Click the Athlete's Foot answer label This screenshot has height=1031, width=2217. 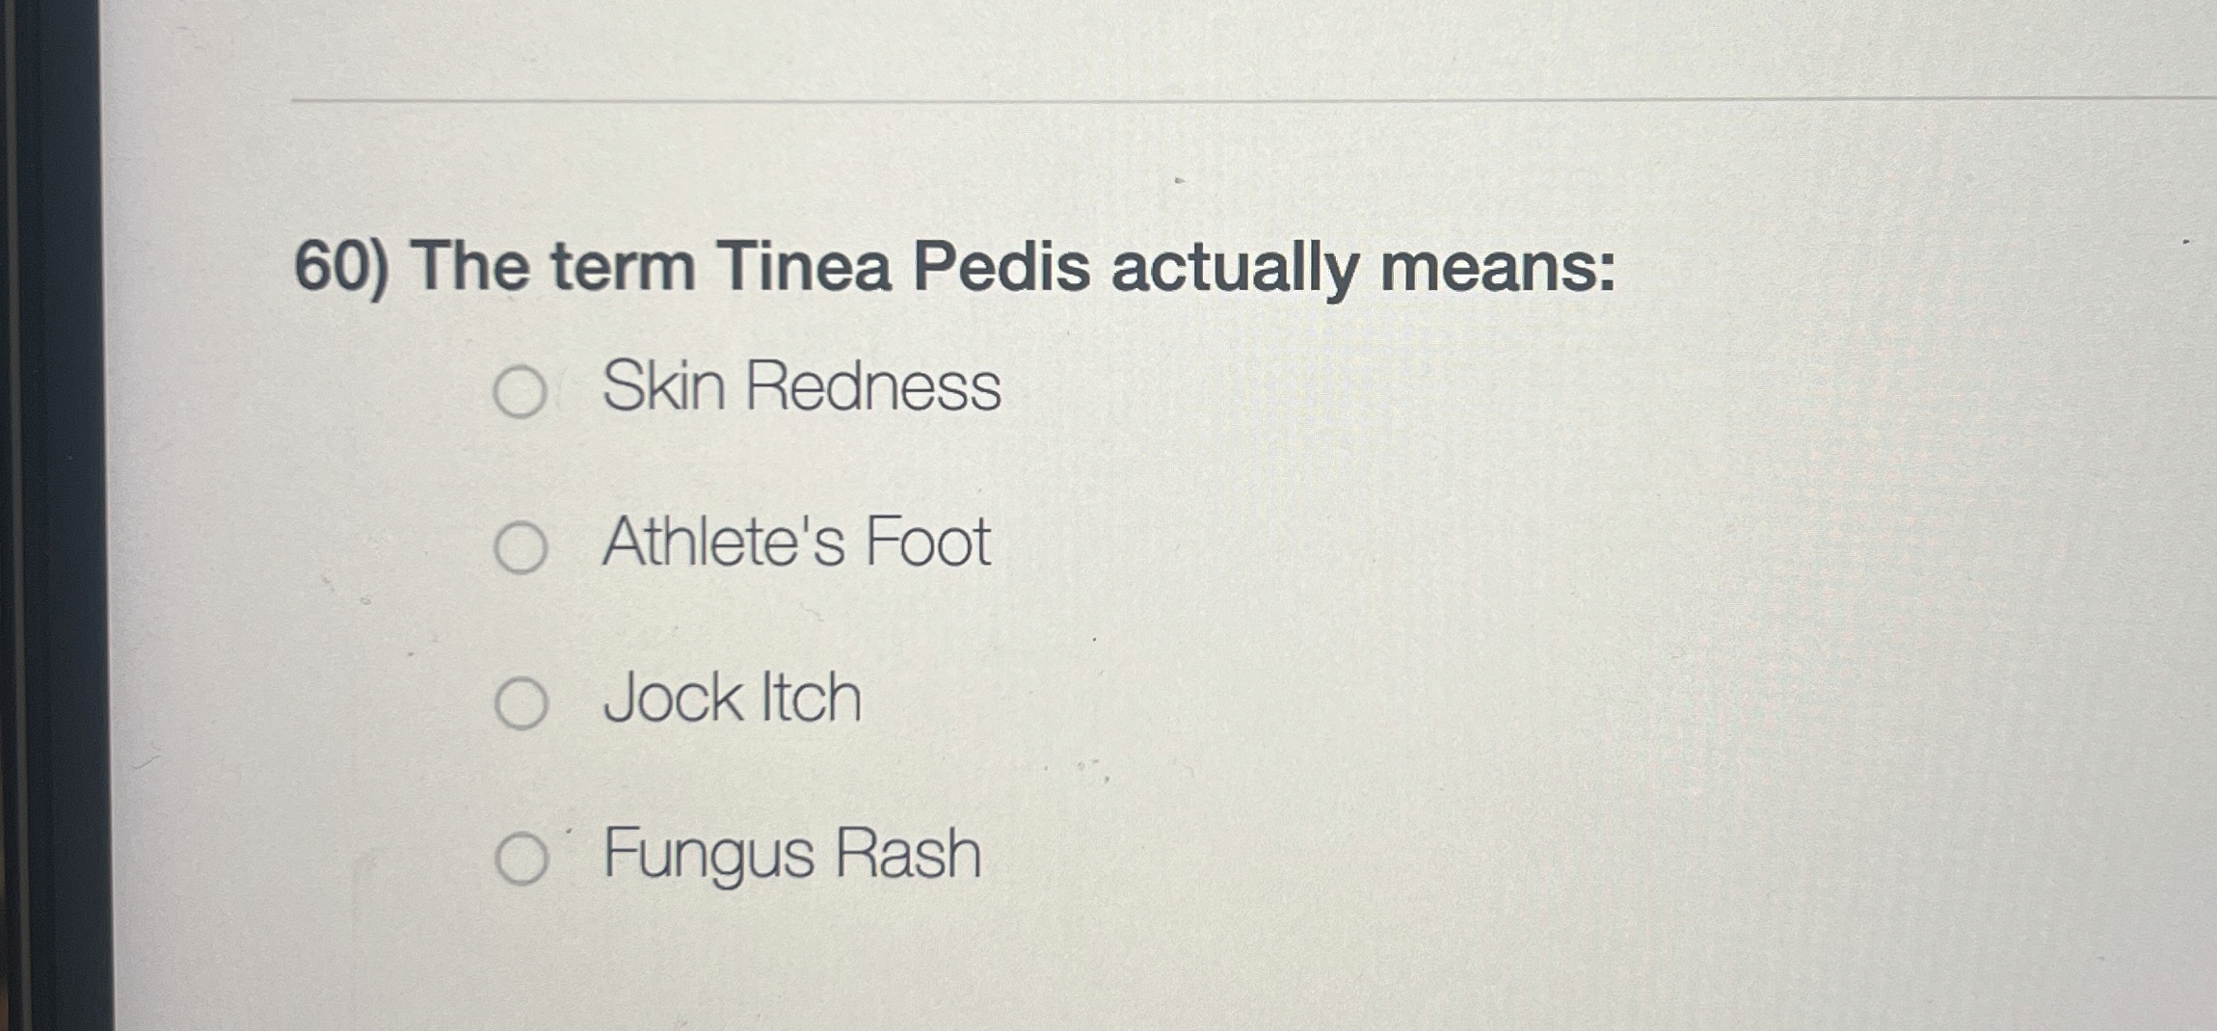coord(796,543)
